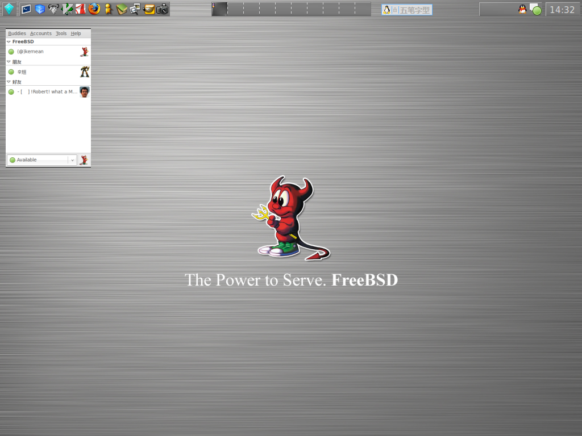Launch the GNU gnu-head application icon

[x=53, y=9]
